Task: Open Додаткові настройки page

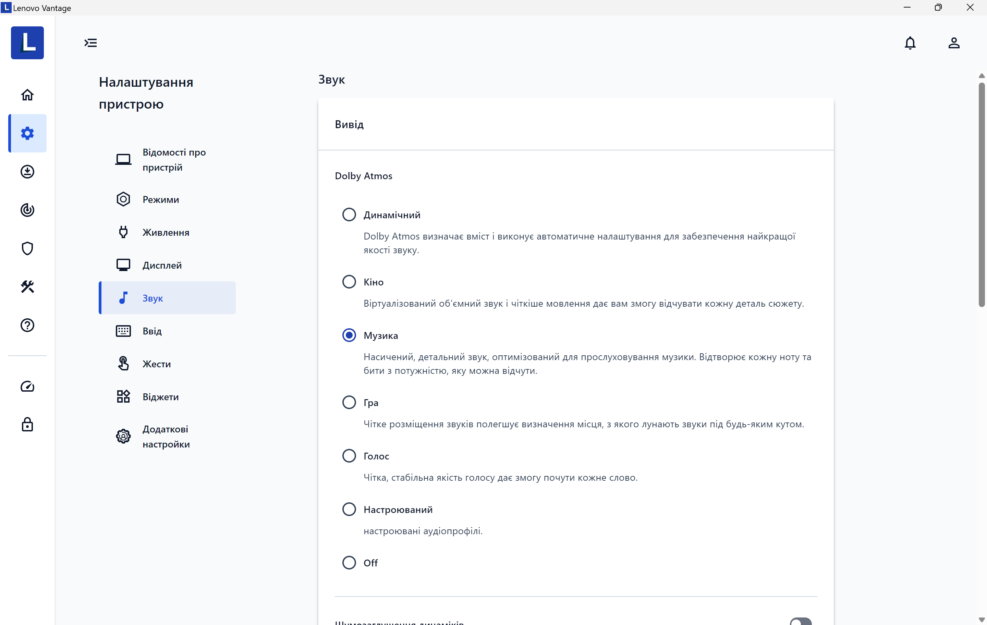Action: pyautogui.click(x=166, y=437)
